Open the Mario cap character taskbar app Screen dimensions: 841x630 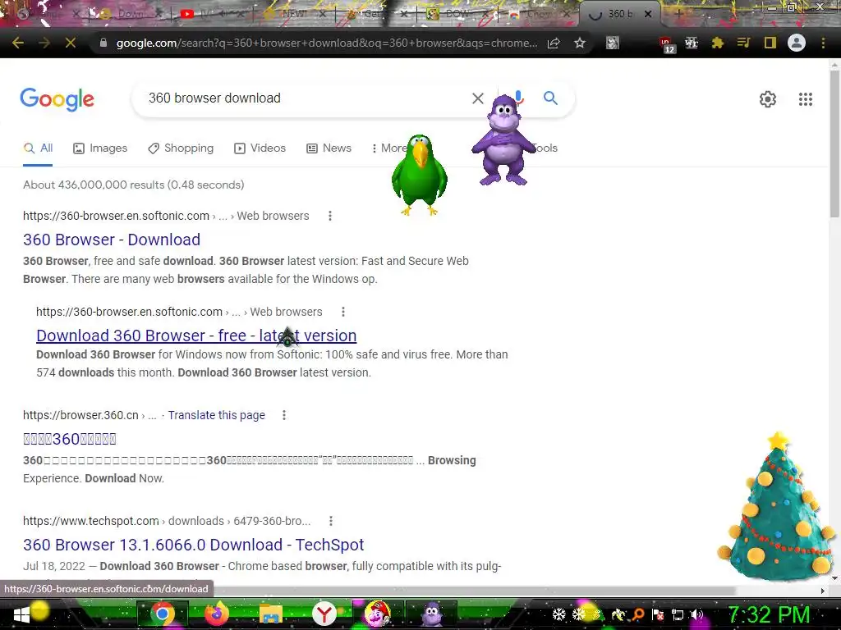point(378,614)
